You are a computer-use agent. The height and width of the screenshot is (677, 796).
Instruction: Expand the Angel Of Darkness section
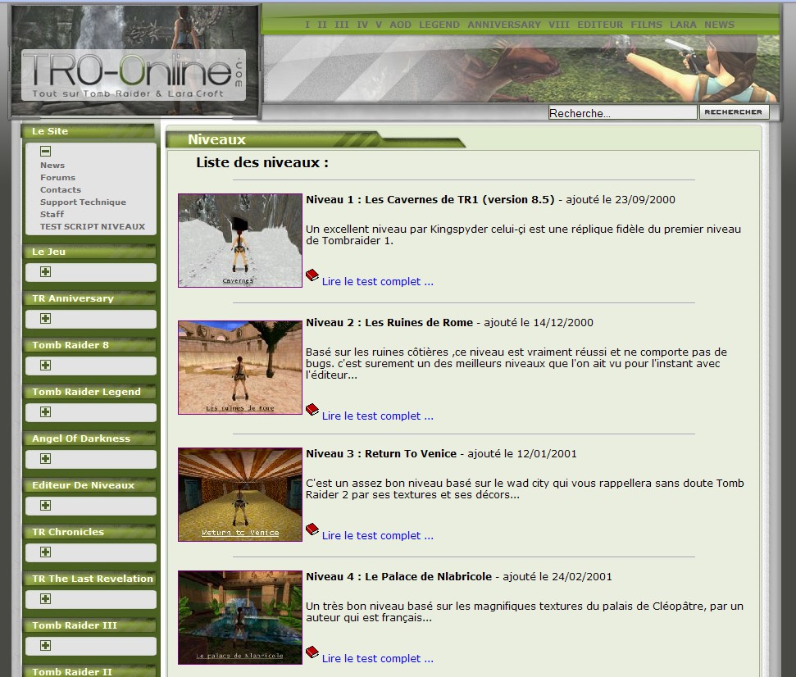point(45,458)
